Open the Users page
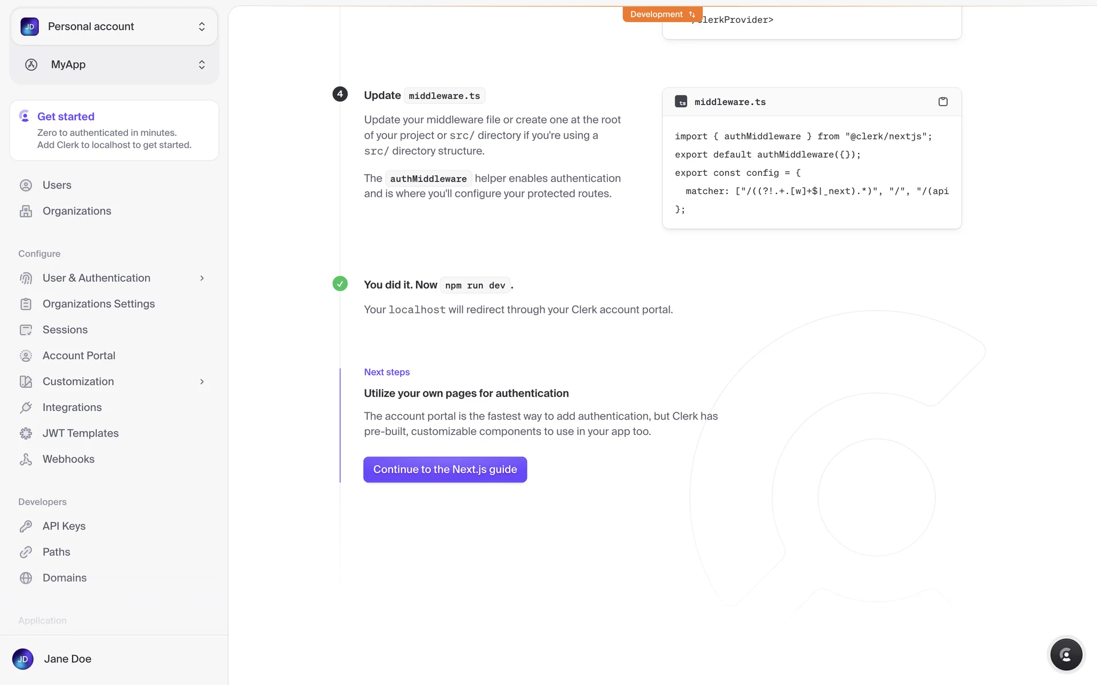Image resolution: width=1097 pixels, height=685 pixels. (x=57, y=185)
